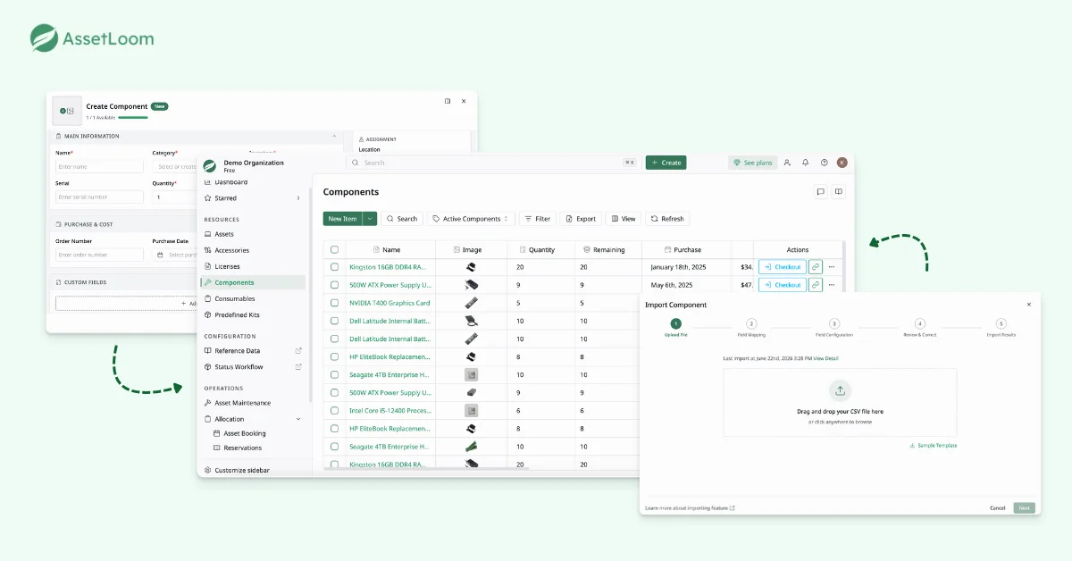Viewport: 1072px width, 561px height.
Task: Click the link icon in the Kingston row
Action: pos(815,267)
